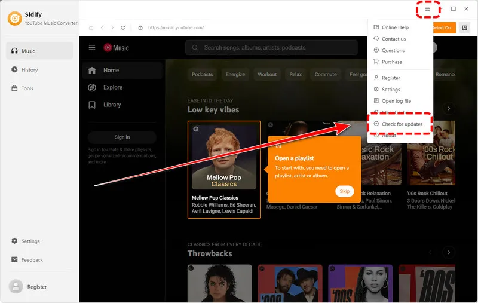Click the Low key vibes heading

point(213,110)
